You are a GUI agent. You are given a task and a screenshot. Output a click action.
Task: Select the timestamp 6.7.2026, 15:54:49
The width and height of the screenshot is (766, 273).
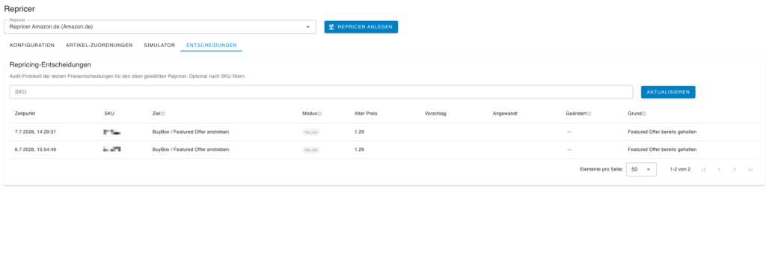point(36,150)
